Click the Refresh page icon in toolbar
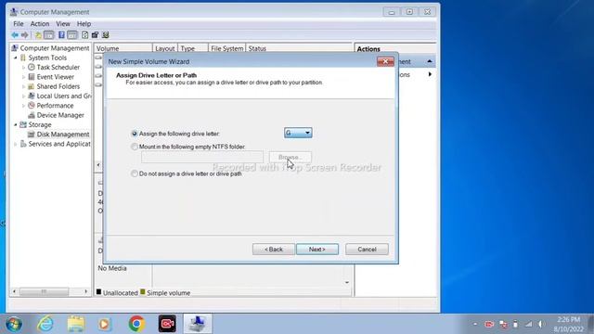The image size is (594, 334). 84,35
